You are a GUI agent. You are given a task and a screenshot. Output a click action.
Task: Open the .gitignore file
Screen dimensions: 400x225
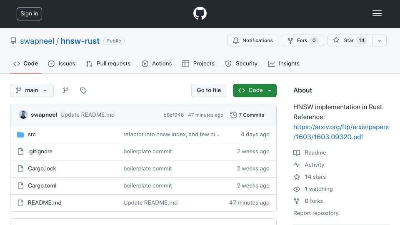click(x=40, y=152)
